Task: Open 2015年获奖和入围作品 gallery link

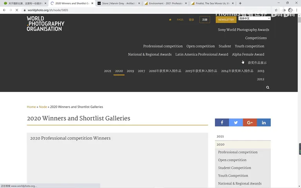Action: coord(201,71)
